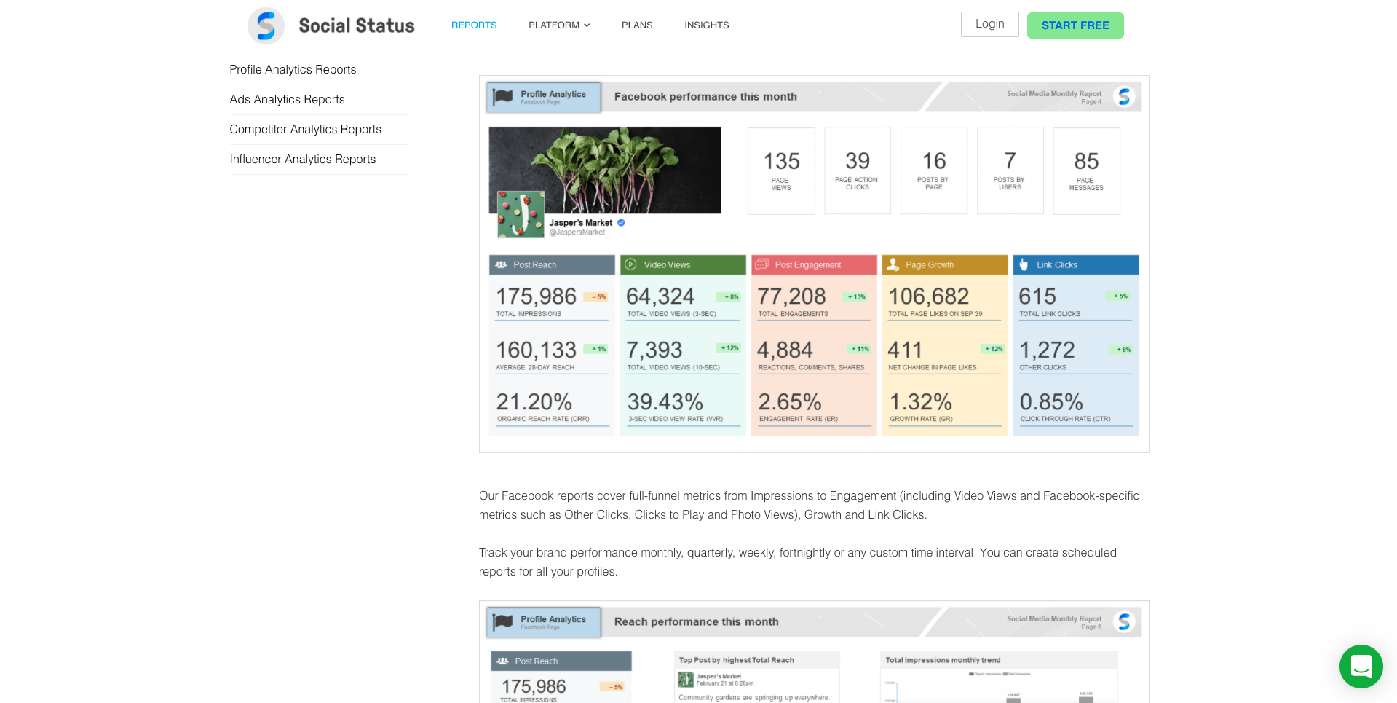Screen dimensions: 1397x703
Task: Click the 4,884 reactions, comments, shares value
Action: coord(785,350)
